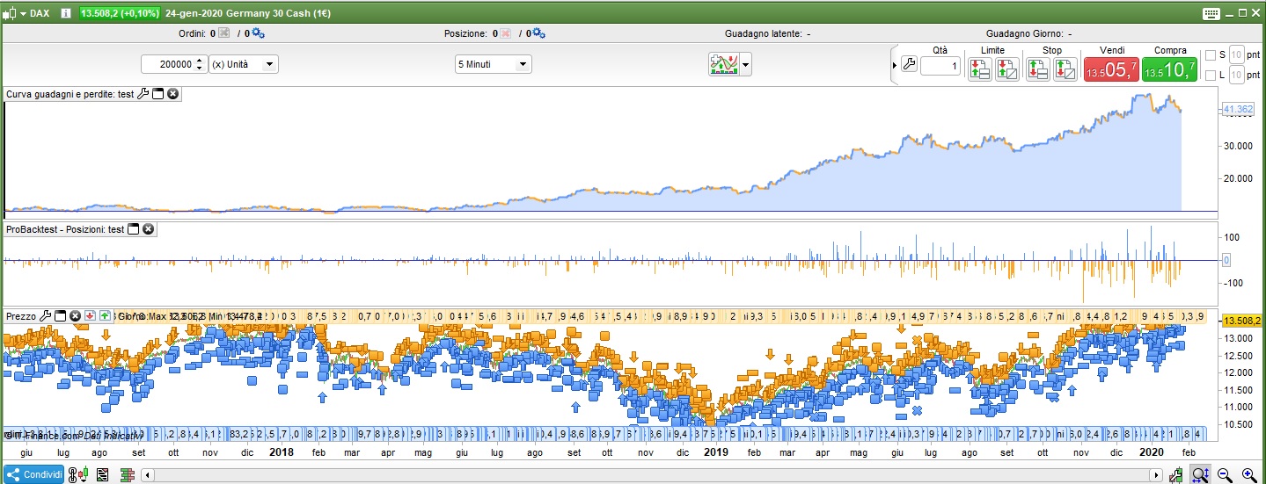Open the Prezzo panel wrench settings
Screen dimensions: 1266x484
point(46,315)
